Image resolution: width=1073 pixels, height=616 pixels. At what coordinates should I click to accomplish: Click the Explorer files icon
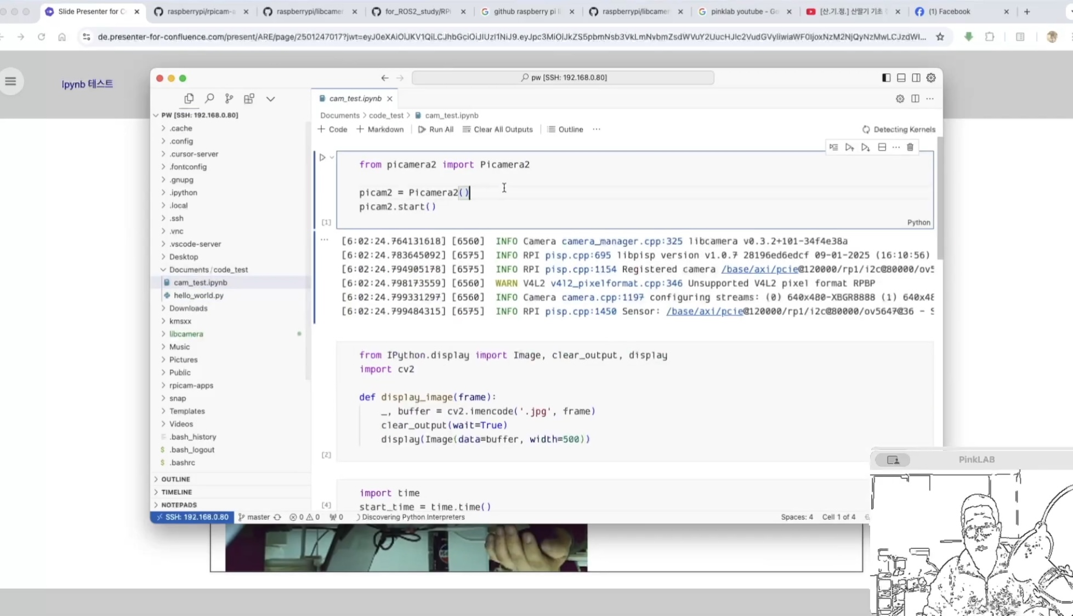189,99
